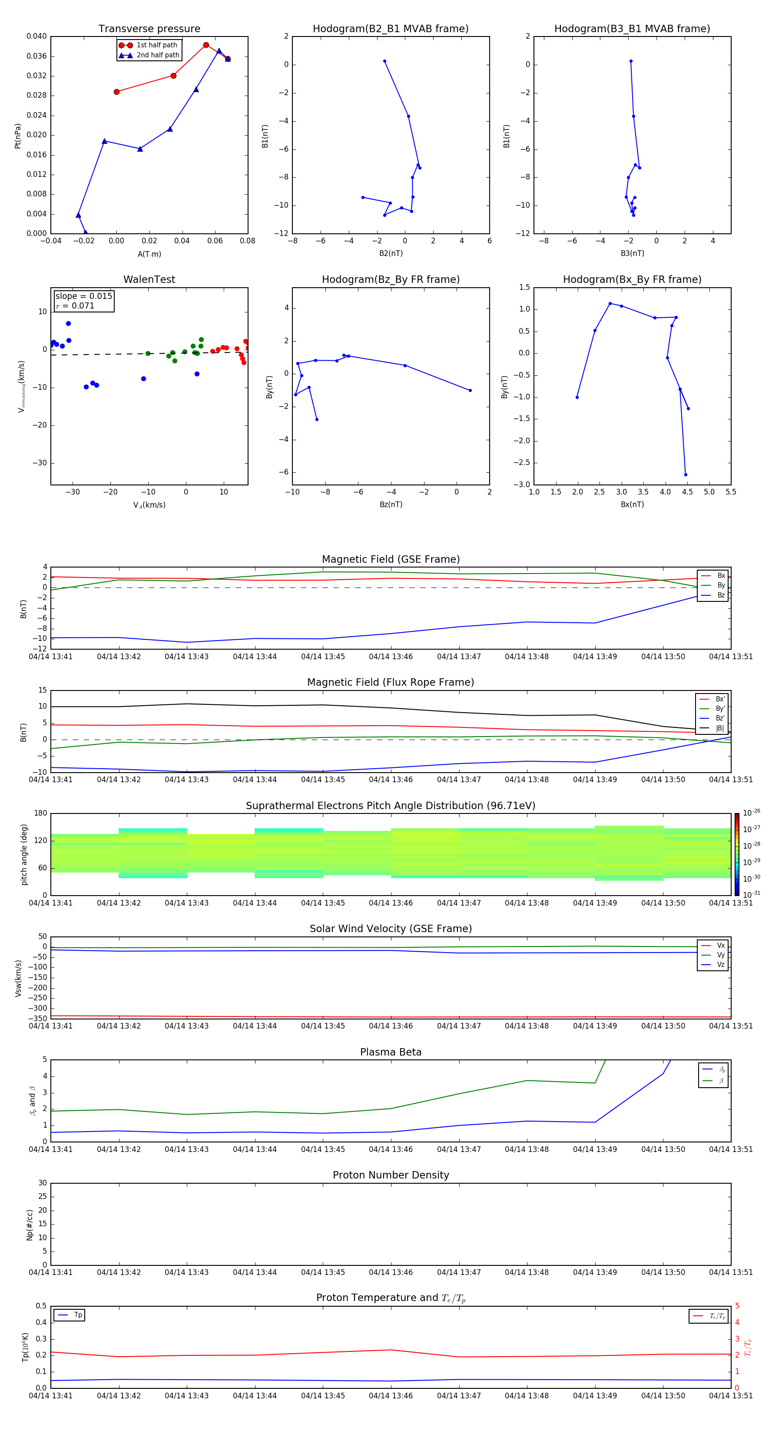Click '1st half path' legend entry
The image size is (782, 1434).
pos(149,45)
